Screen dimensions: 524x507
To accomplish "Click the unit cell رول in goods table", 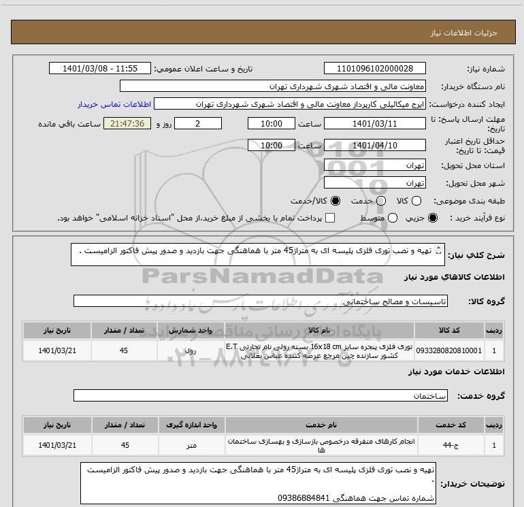I will tap(191, 350).
